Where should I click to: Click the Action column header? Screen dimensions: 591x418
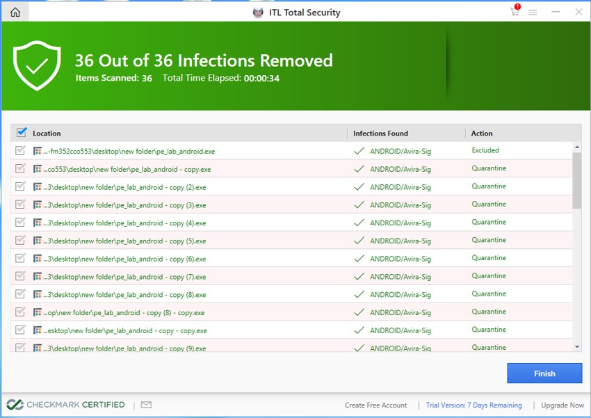tap(482, 133)
